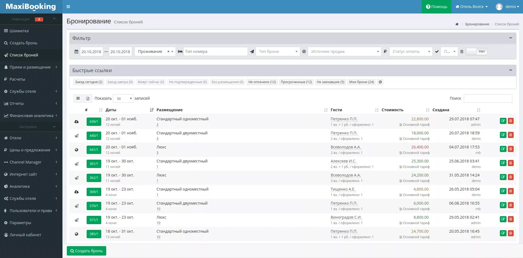Screen dimensions: 523x258
Task: Expand Финансовая аналитика menu
Action: [31, 116]
